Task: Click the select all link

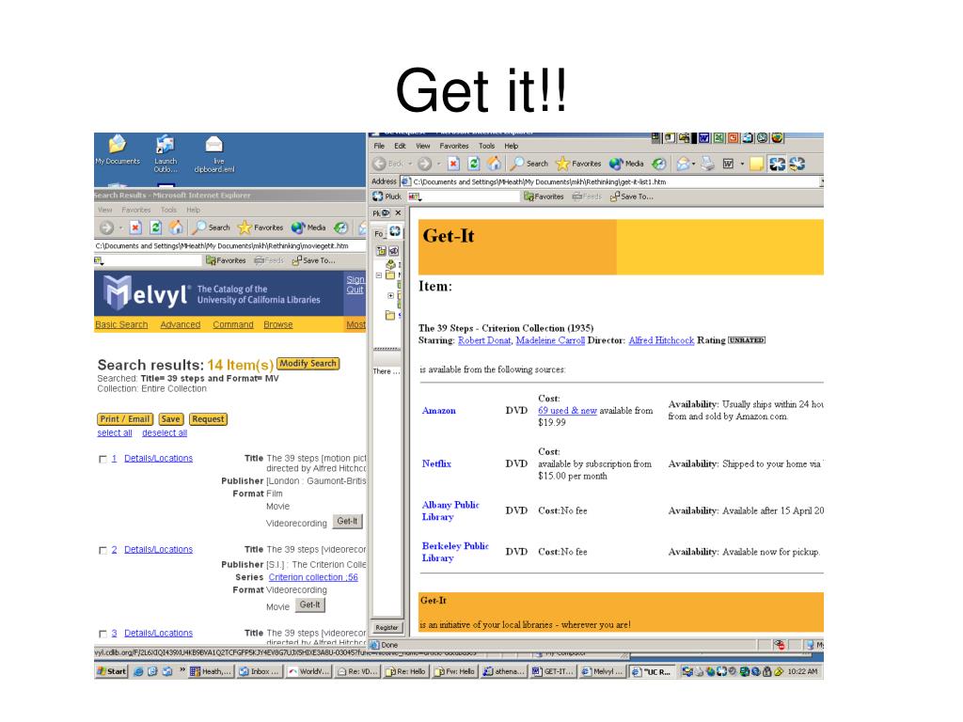Action: [114, 432]
